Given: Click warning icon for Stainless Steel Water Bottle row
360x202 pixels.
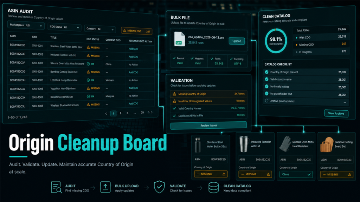Looking at the screenshot, I should click(x=88, y=47).
